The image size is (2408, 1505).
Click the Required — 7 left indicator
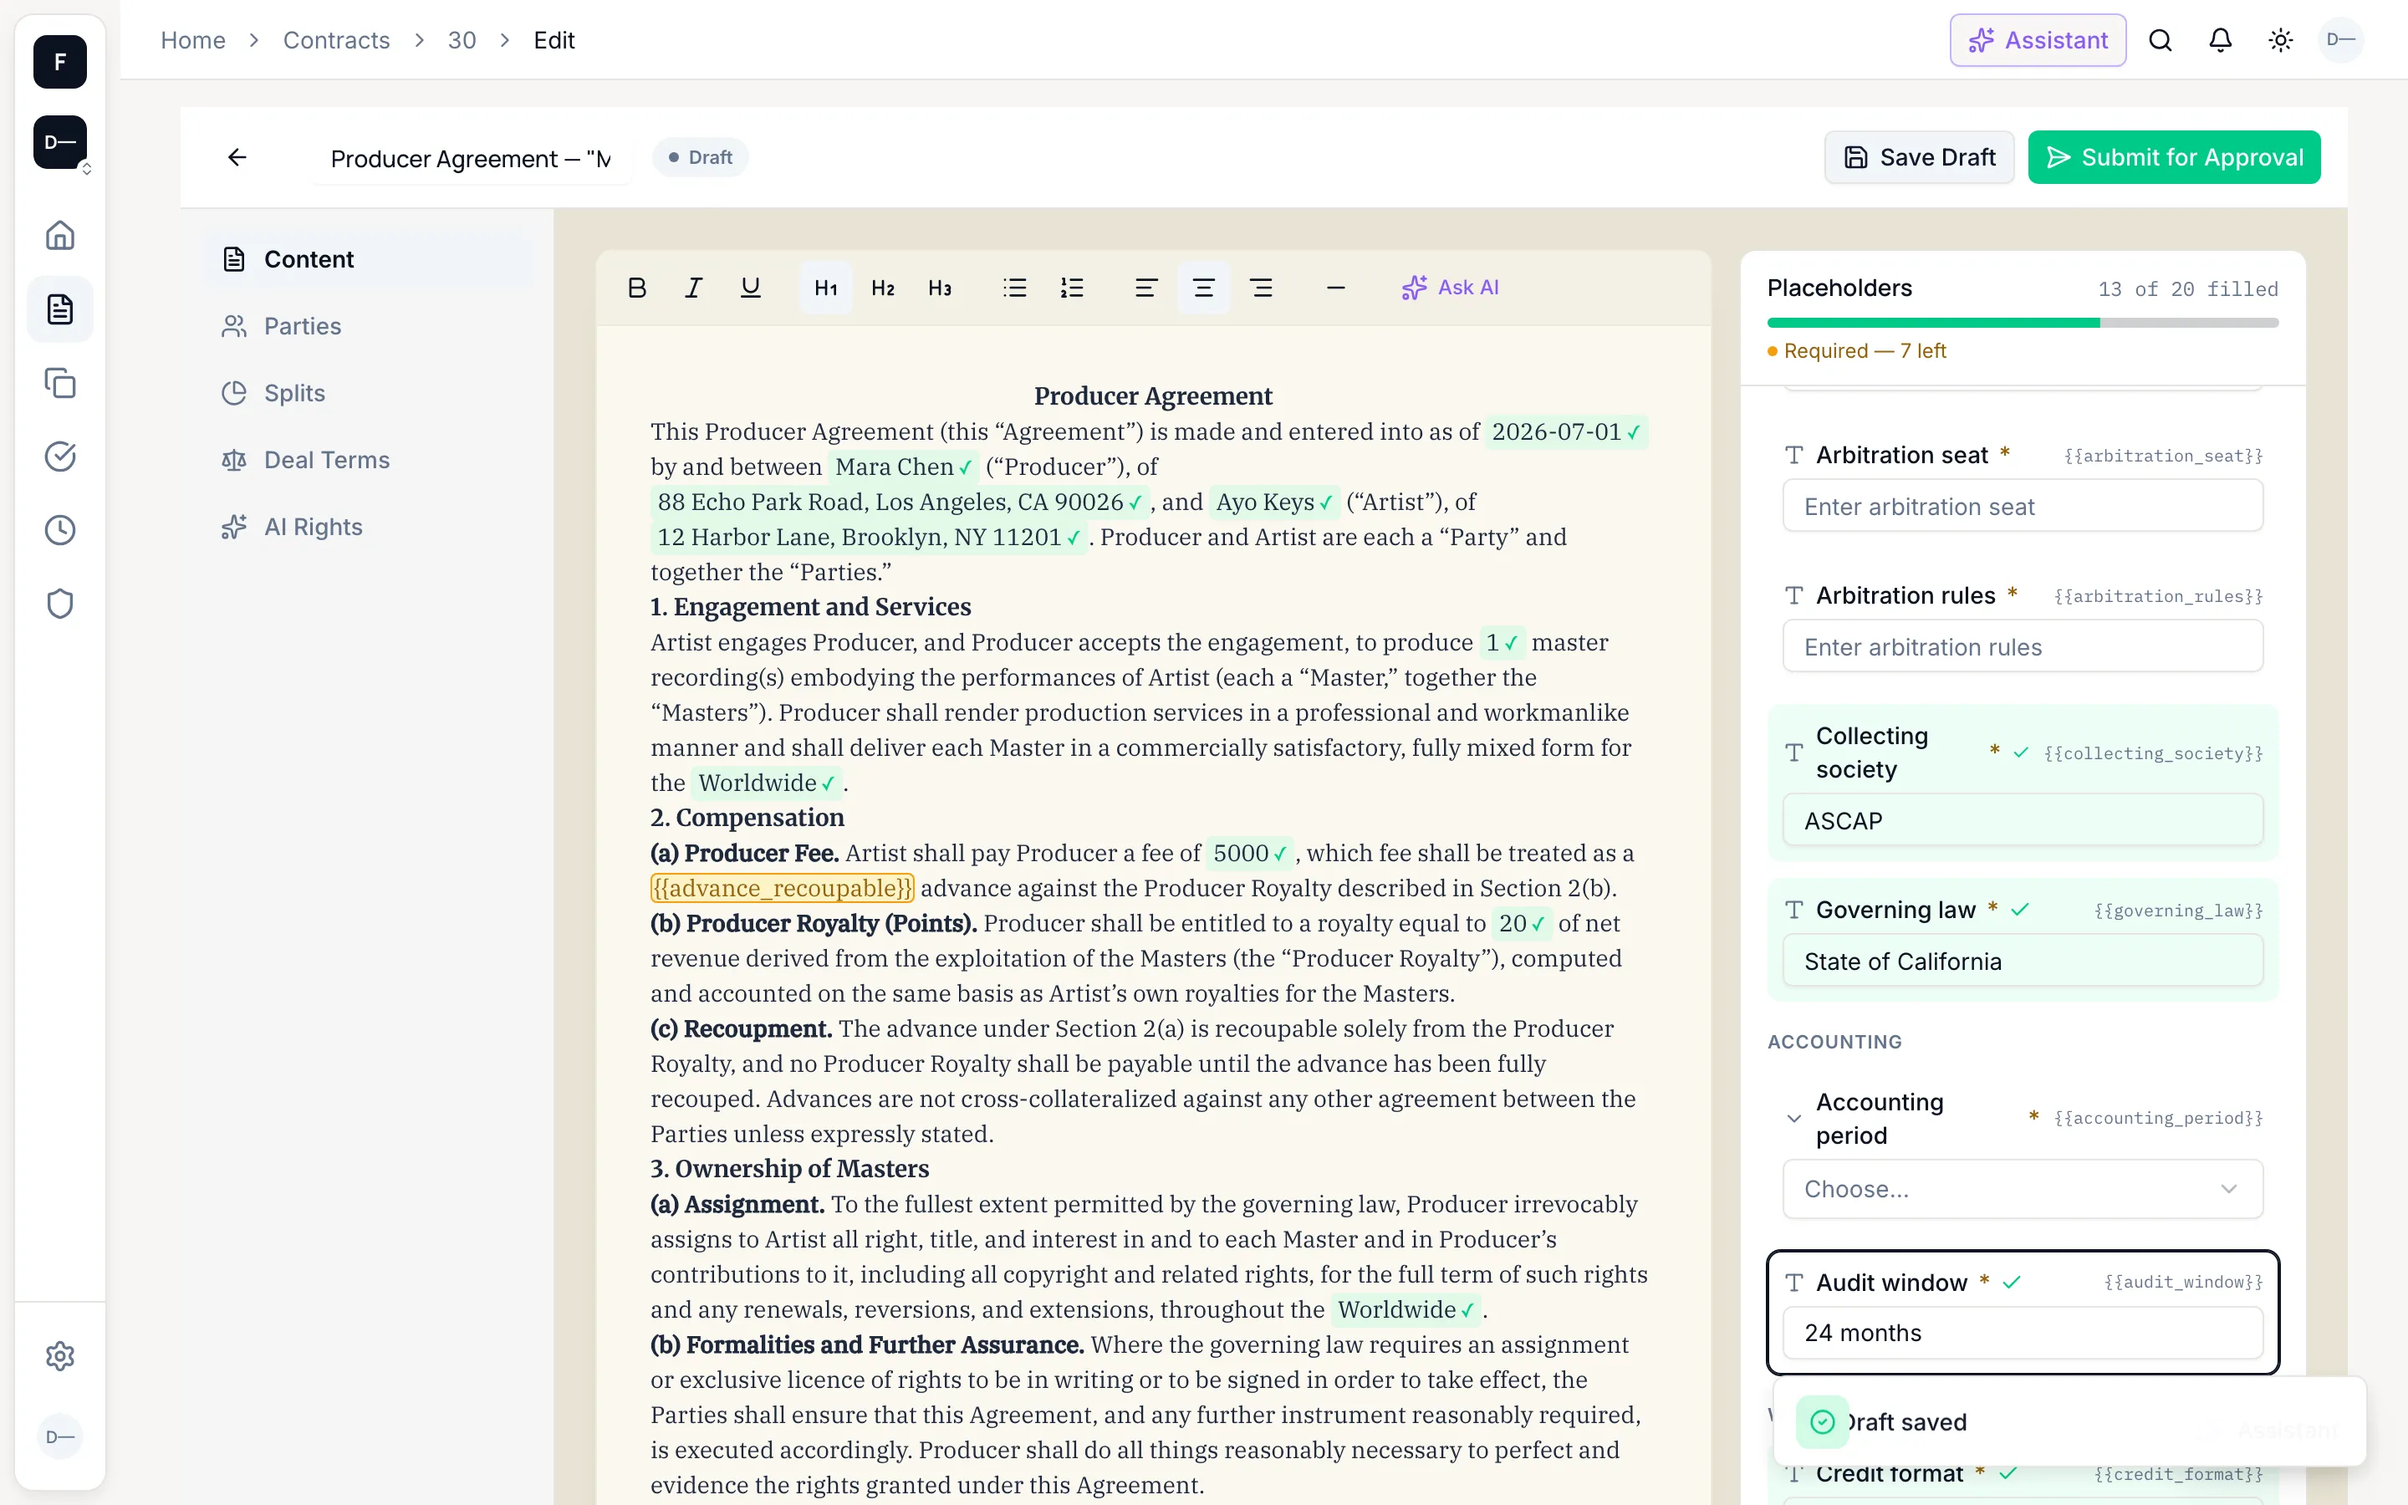(1857, 350)
